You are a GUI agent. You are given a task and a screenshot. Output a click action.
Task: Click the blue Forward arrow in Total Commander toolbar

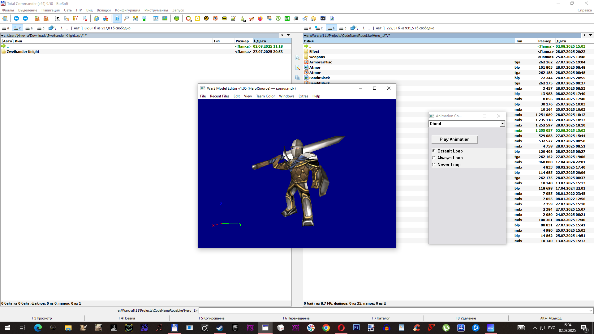[25, 18]
